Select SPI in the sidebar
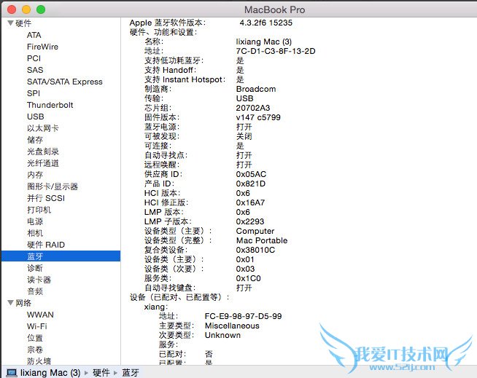The width and height of the screenshot is (477, 378). [x=33, y=93]
